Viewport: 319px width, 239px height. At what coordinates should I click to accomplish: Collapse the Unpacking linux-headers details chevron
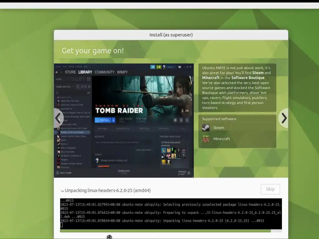coord(62,191)
